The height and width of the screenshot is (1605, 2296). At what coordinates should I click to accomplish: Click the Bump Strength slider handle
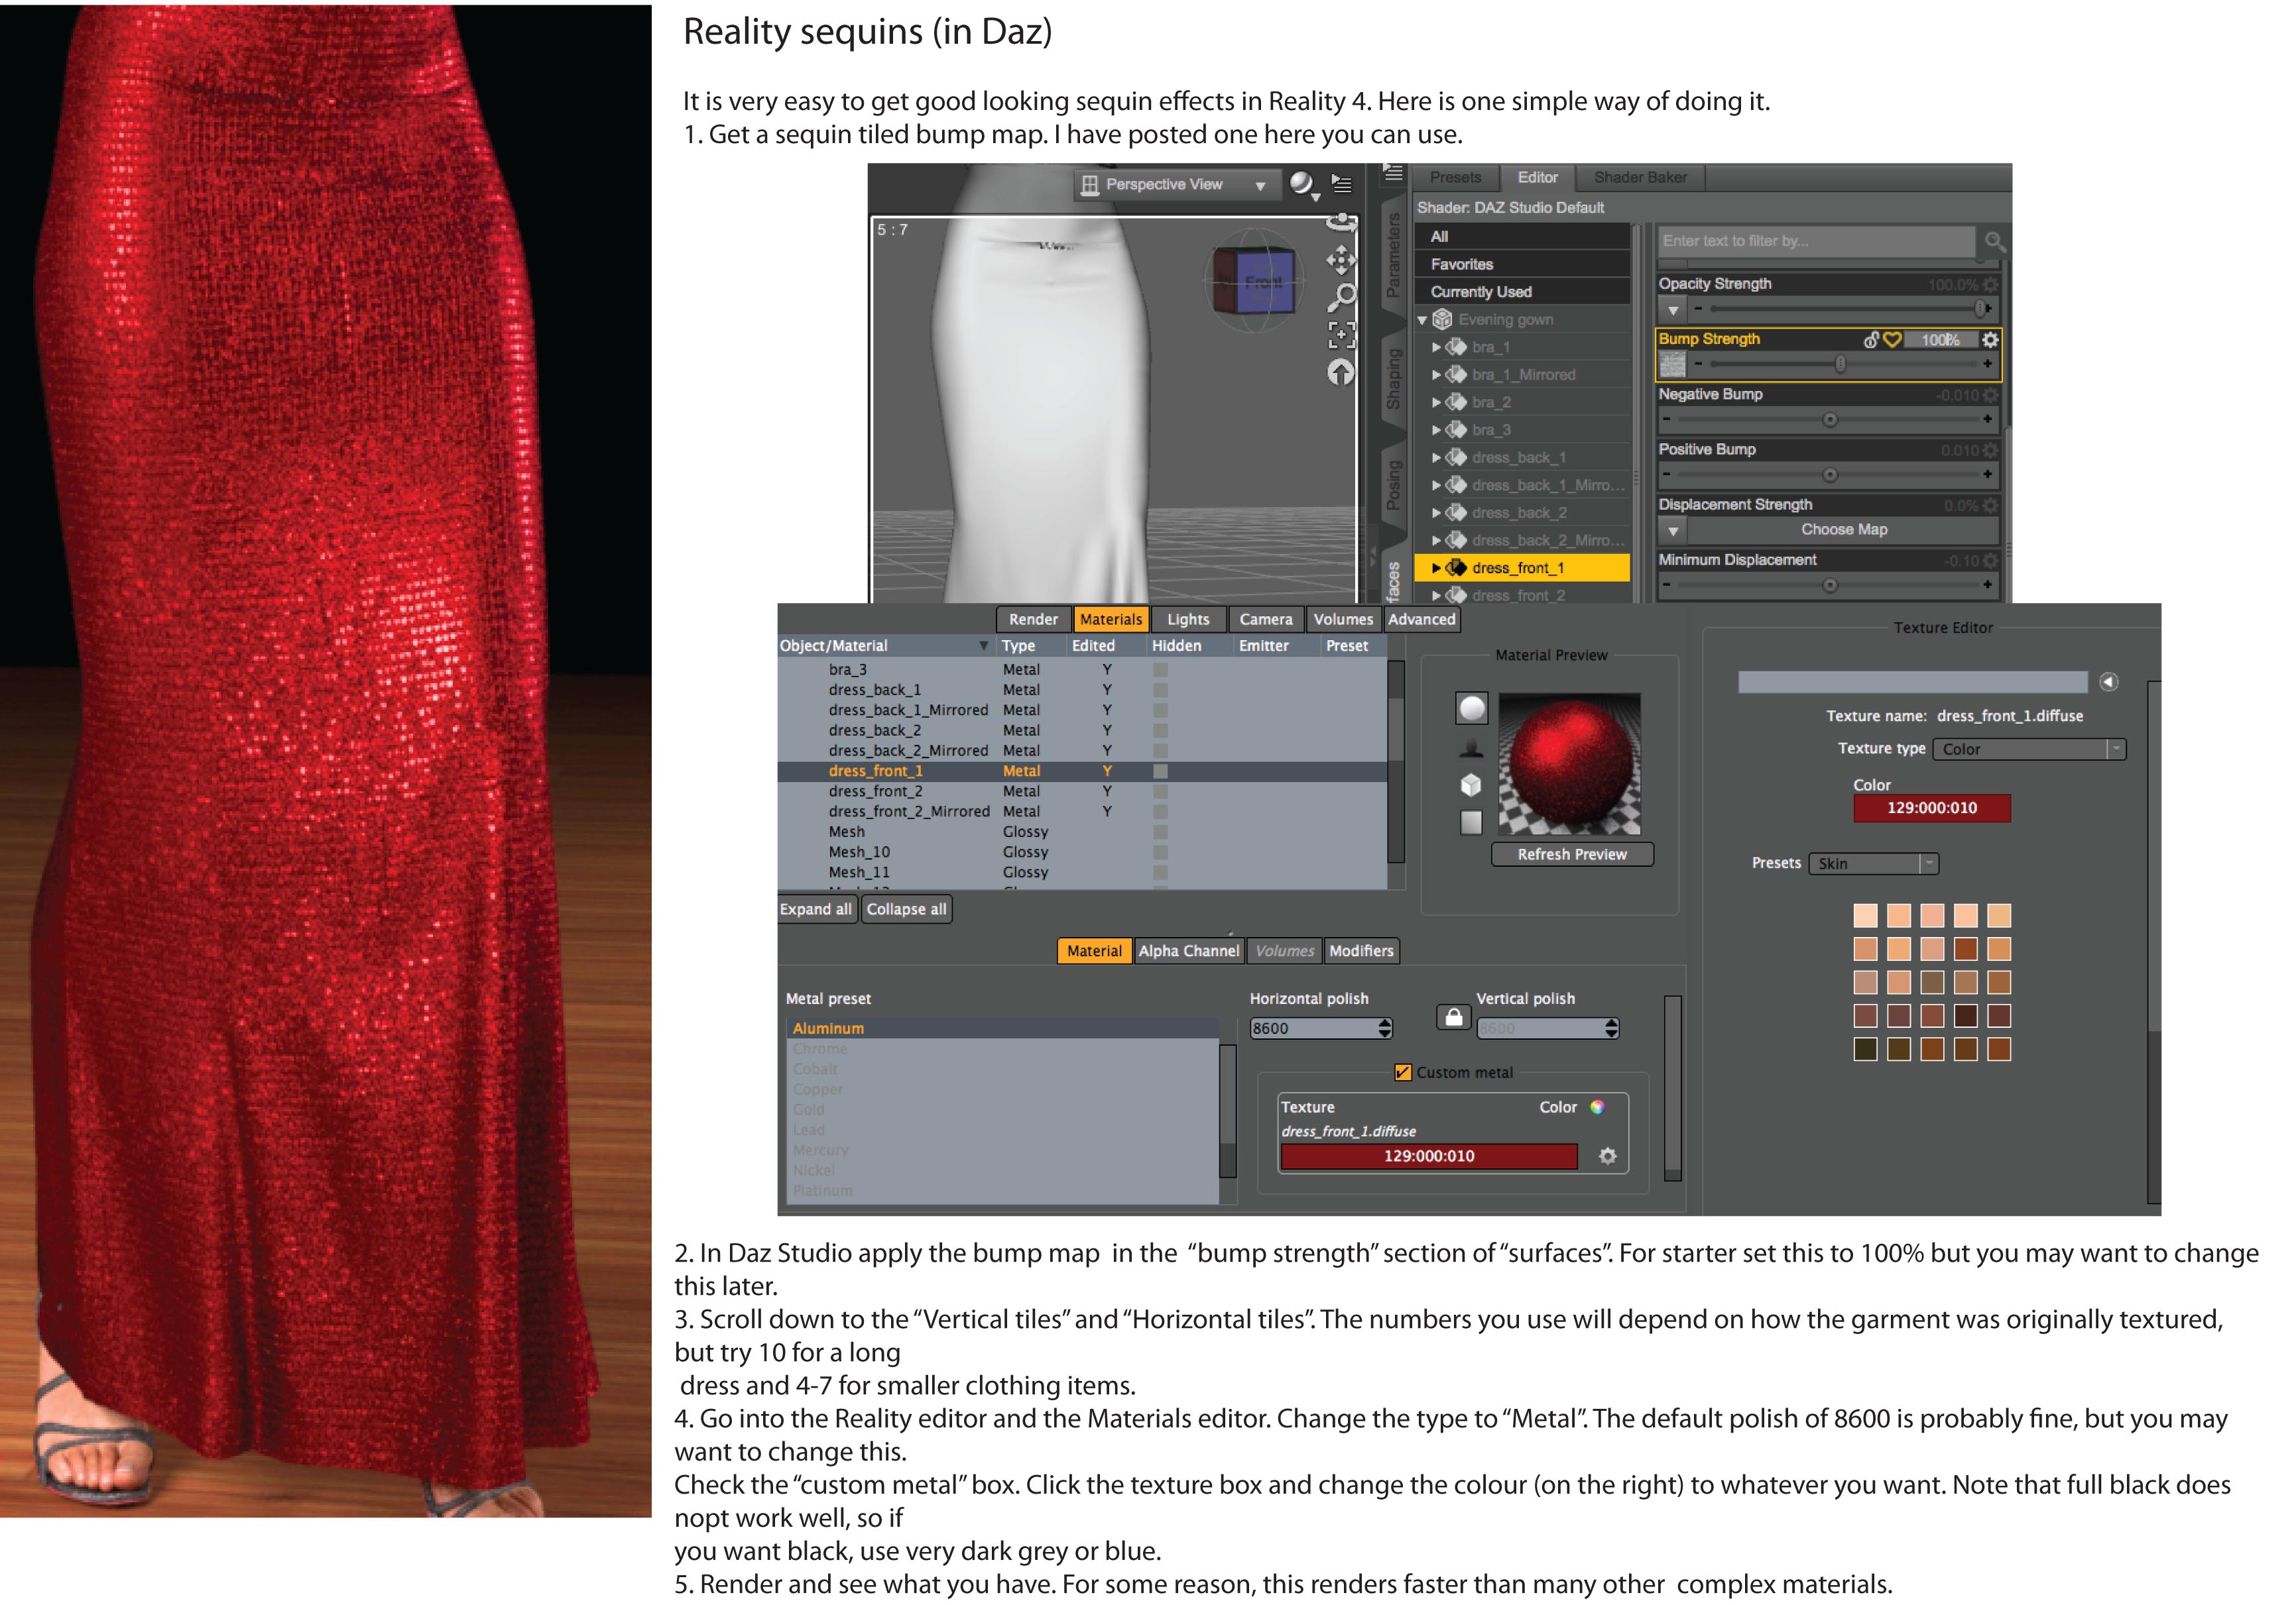pos(1840,364)
